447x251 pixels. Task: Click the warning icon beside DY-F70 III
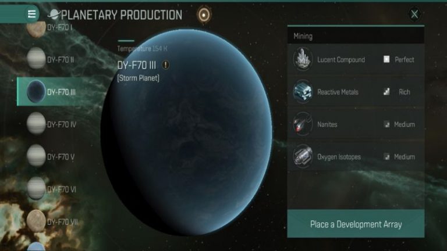[x=165, y=65]
